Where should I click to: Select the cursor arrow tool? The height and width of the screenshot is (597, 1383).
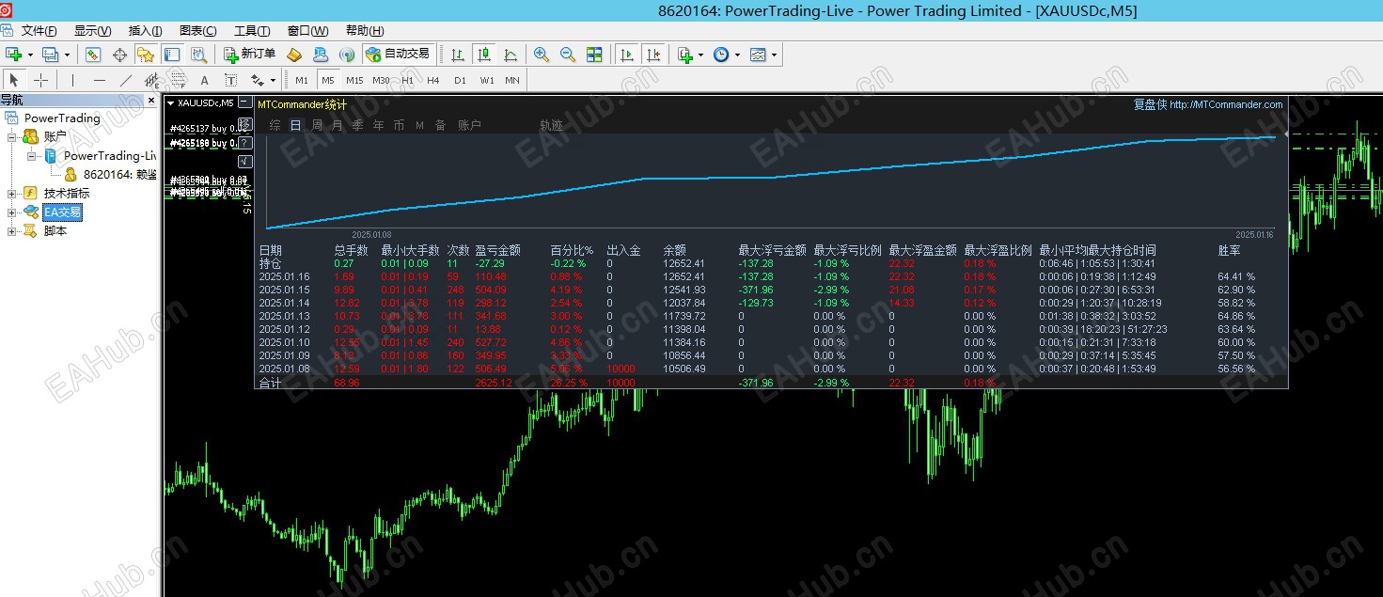[x=14, y=80]
